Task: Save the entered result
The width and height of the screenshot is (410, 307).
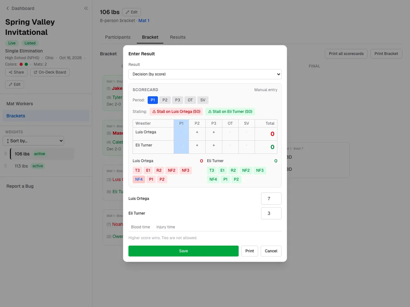Action: (x=184, y=251)
